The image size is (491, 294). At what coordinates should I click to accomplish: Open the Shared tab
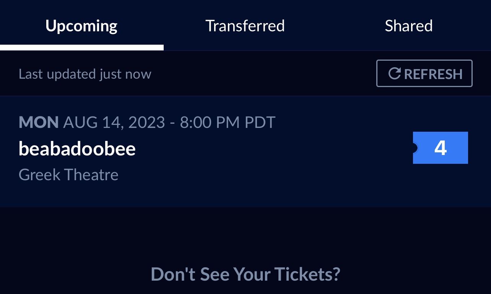408,26
